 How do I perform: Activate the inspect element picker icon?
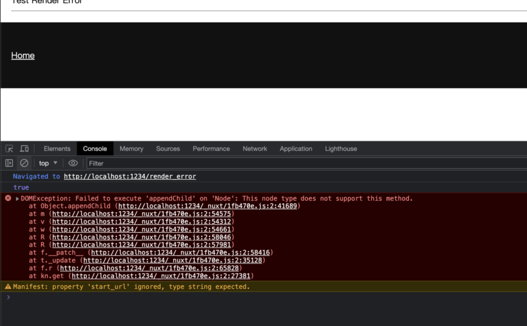pos(9,148)
